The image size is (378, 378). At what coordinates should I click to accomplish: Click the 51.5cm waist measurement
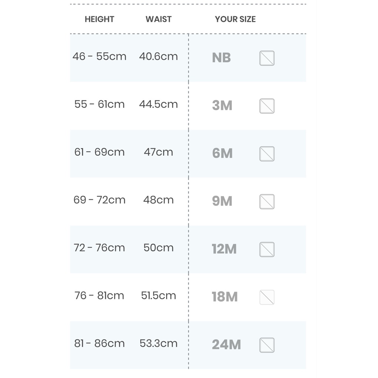[158, 295]
